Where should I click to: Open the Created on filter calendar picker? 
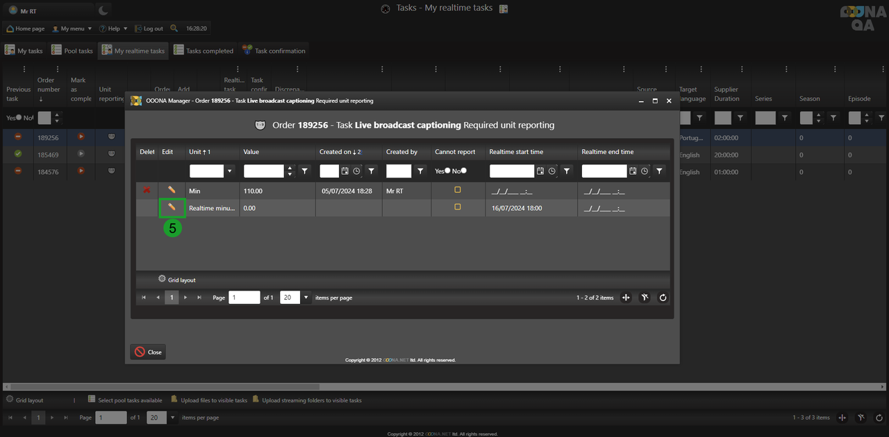click(x=344, y=171)
